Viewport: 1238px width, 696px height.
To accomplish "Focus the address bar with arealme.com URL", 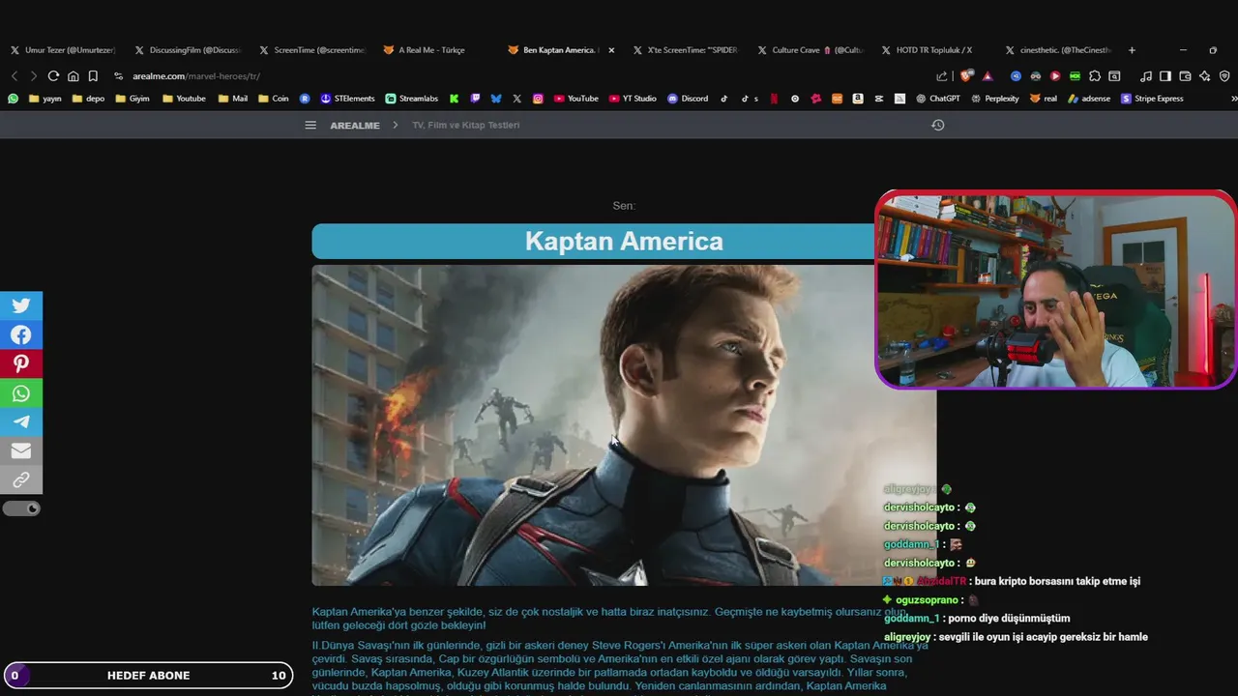I will point(522,75).
